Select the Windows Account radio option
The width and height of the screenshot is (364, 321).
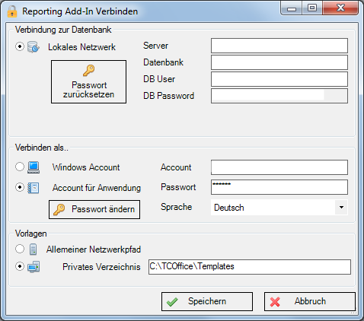[20, 167]
